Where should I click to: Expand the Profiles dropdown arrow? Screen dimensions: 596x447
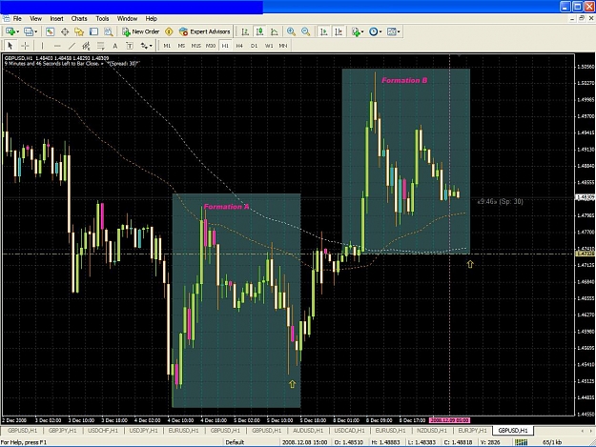[x=35, y=31]
